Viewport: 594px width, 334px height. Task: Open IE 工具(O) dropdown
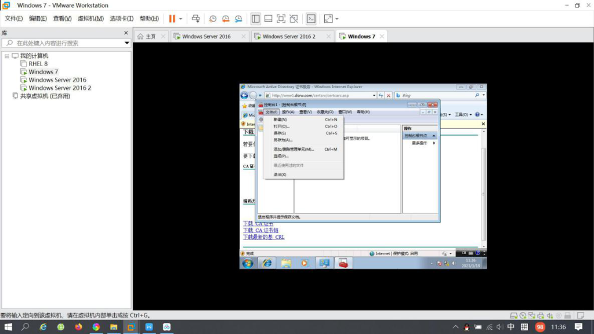[463, 115]
